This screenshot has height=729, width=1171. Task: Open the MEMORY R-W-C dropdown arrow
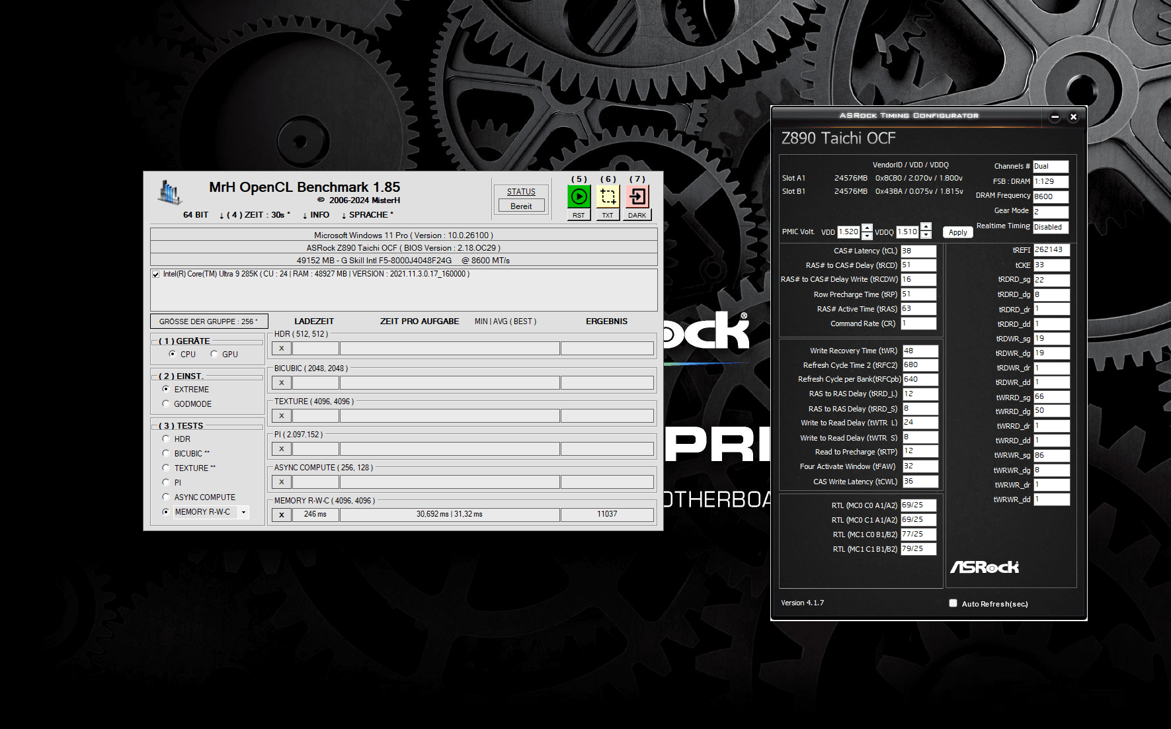click(243, 512)
